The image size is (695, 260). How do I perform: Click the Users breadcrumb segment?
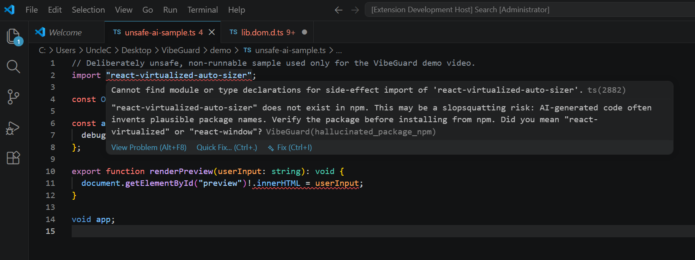pyautogui.click(x=66, y=50)
